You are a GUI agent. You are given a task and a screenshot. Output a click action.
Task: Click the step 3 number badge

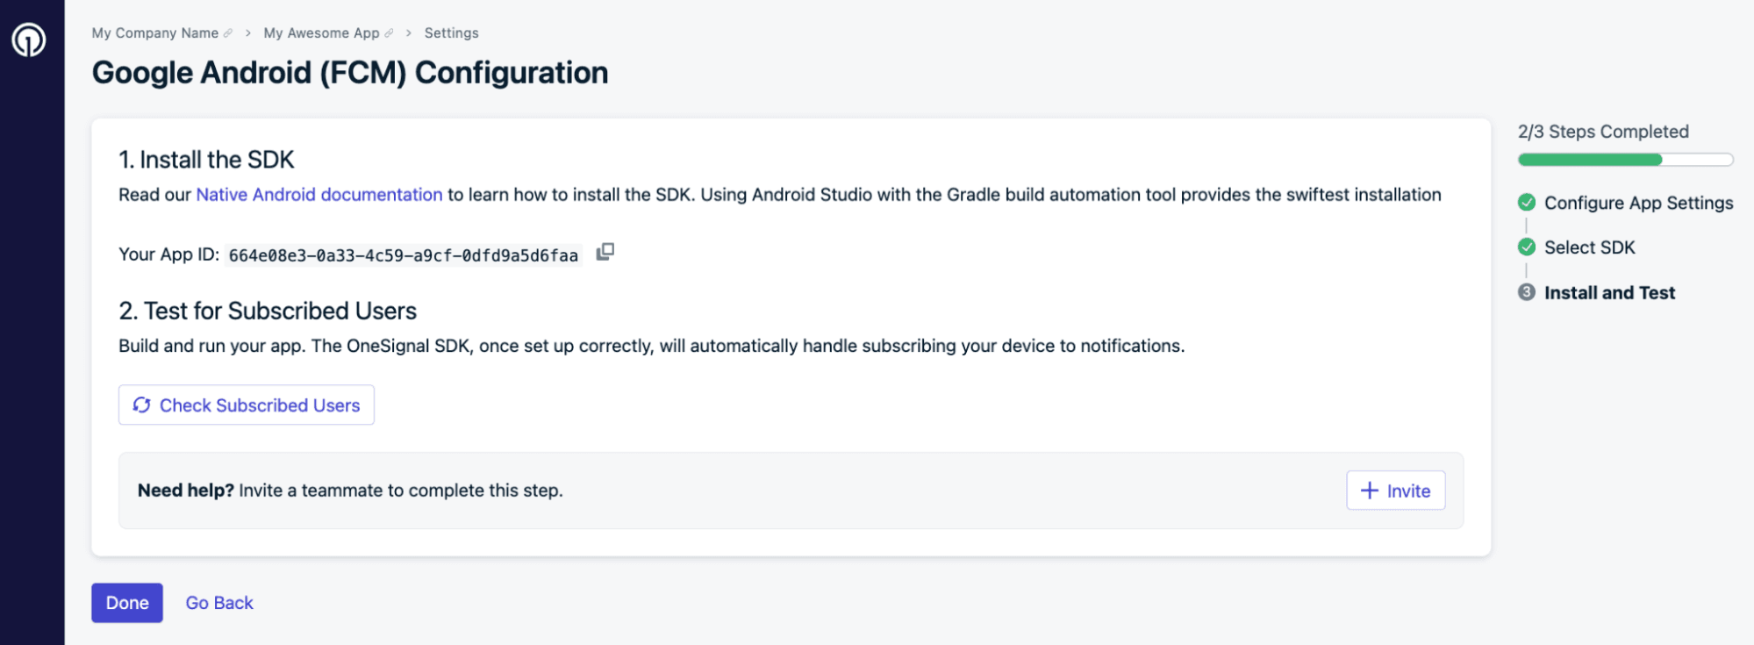[1527, 292]
